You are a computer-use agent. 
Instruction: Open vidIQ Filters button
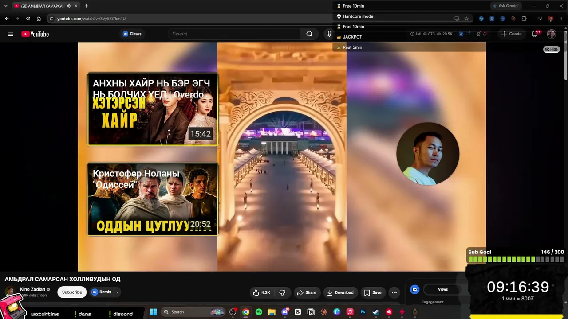(132, 34)
